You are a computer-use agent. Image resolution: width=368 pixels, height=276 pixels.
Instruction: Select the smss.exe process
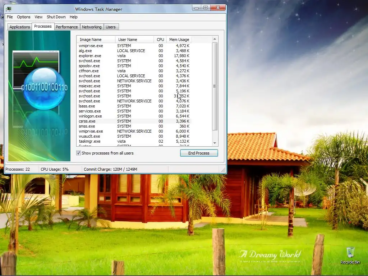pos(134,126)
